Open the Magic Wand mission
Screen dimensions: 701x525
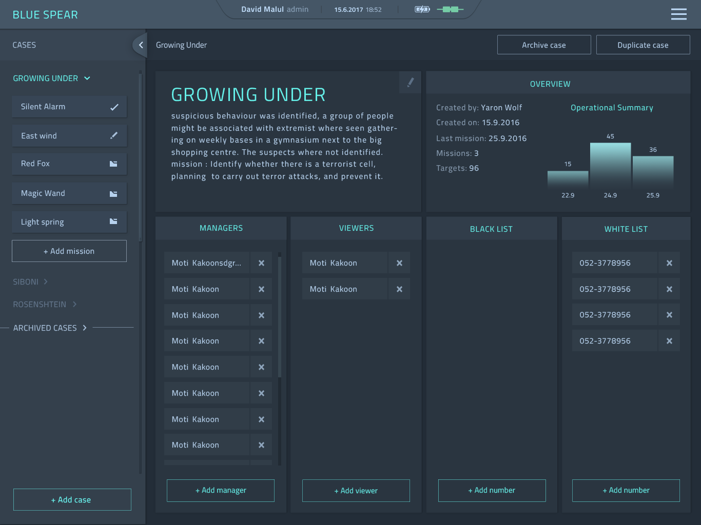click(69, 193)
